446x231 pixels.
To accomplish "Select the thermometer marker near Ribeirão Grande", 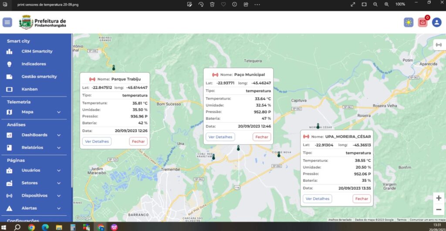I will (114, 68).
